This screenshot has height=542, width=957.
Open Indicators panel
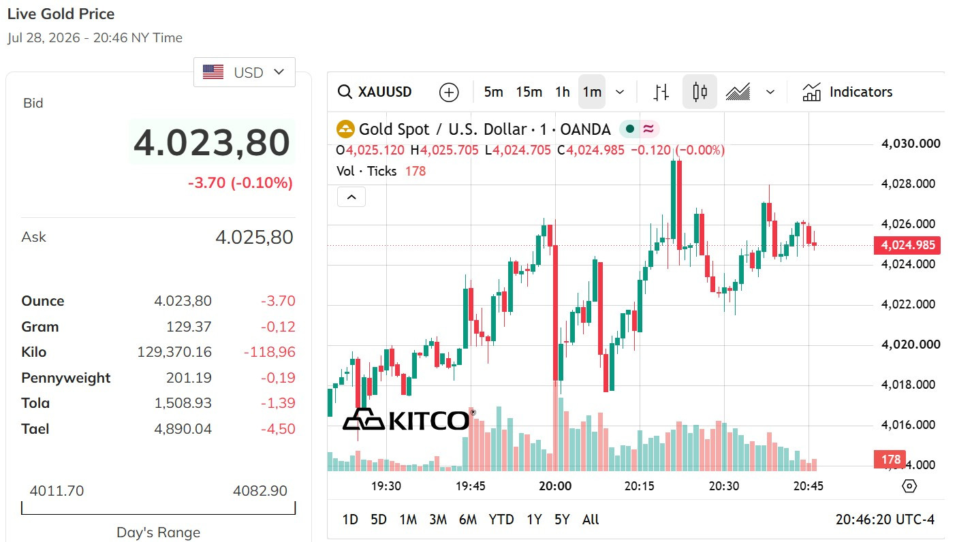point(847,92)
